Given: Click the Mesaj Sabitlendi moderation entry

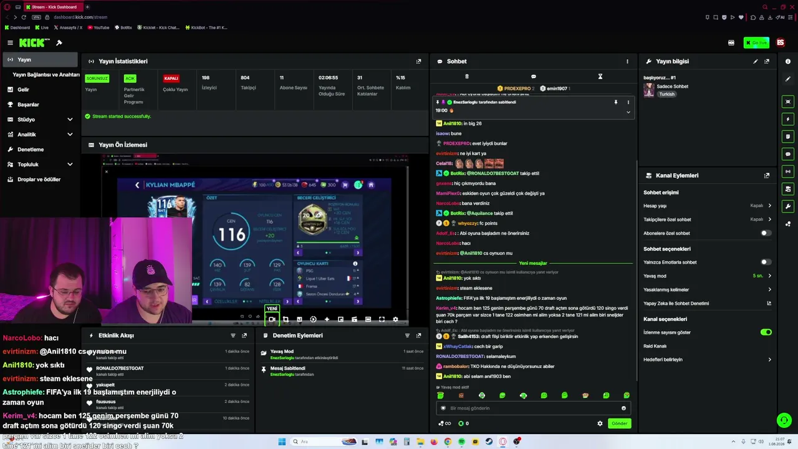Looking at the screenshot, I should [342, 371].
